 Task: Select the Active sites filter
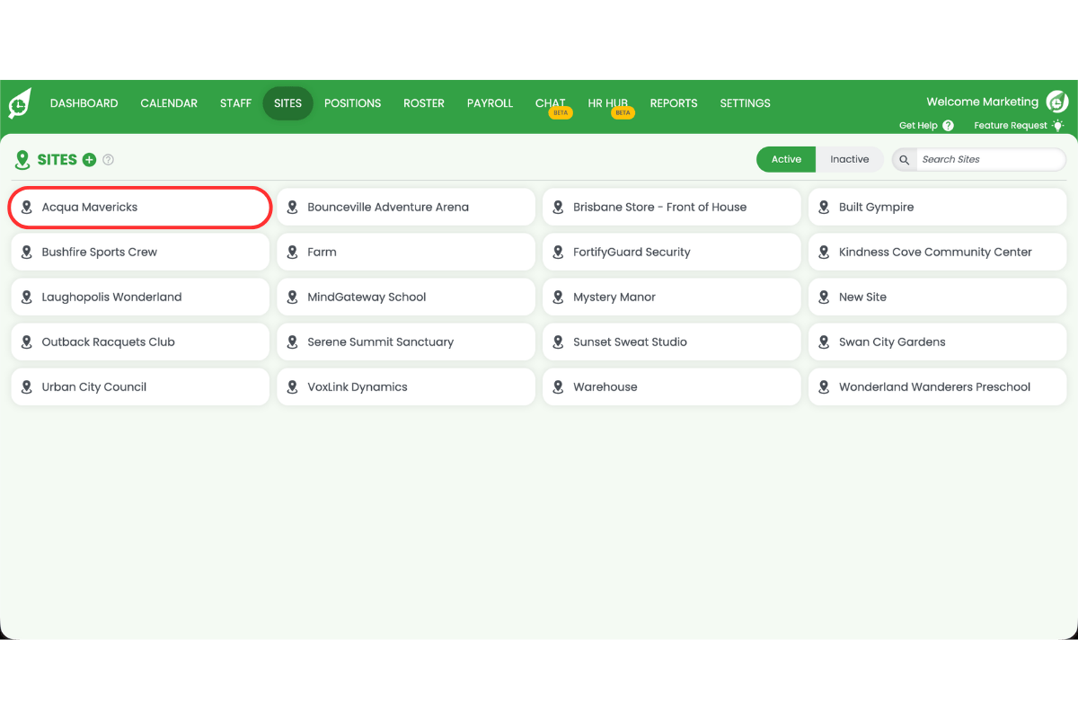[x=785, y=159]
